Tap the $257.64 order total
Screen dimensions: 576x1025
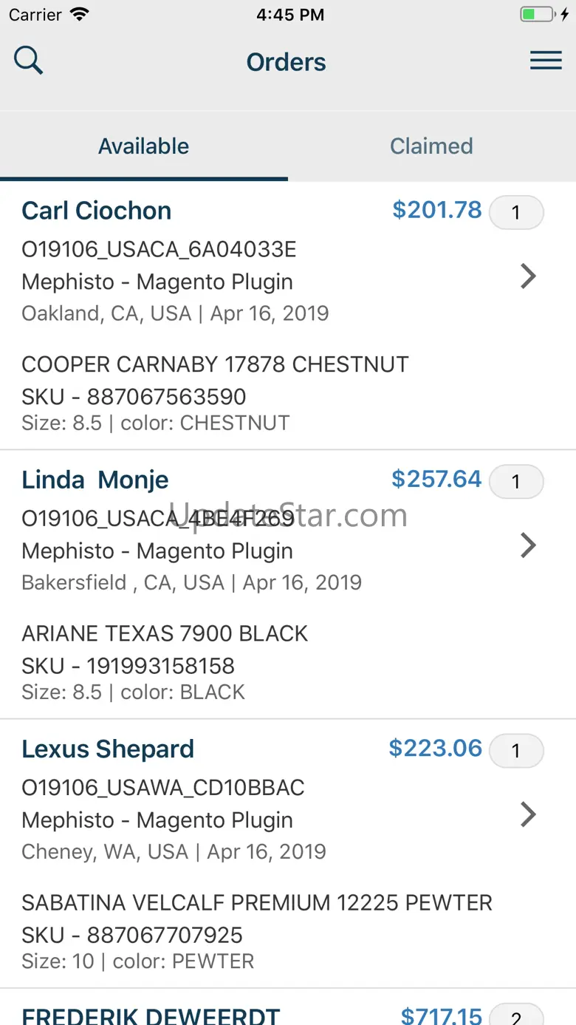tap(436, 479)
